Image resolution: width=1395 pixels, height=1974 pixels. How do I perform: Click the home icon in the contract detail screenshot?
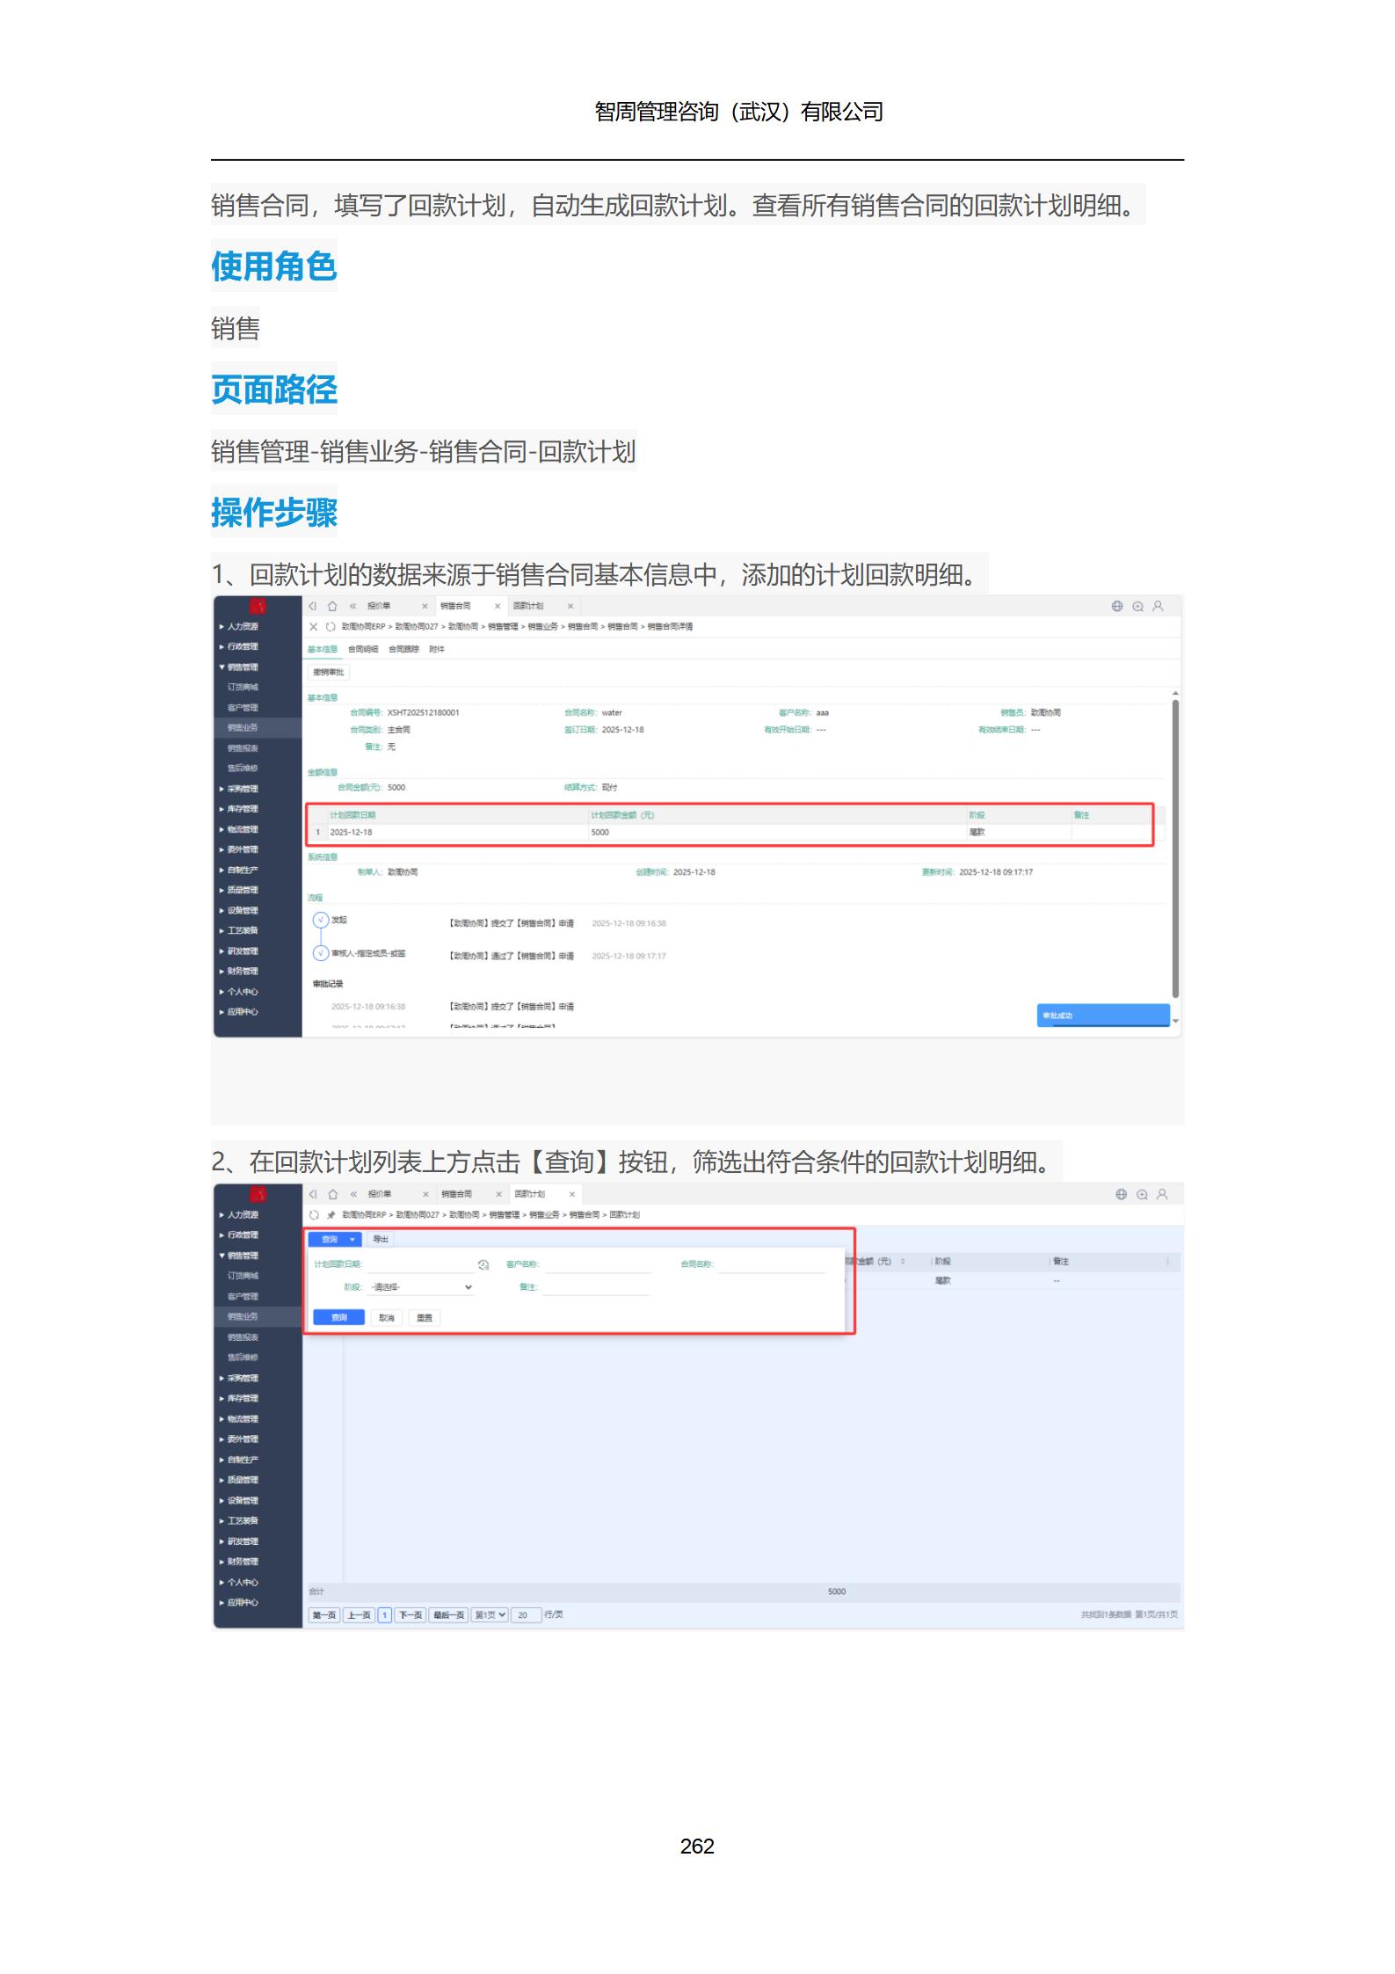coord(332,606)
